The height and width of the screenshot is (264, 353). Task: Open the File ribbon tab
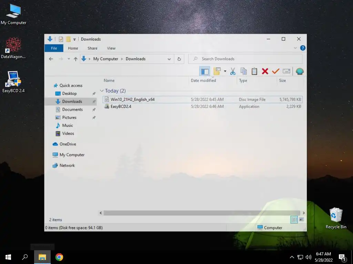pyautogui.click(x=54, y=48)
